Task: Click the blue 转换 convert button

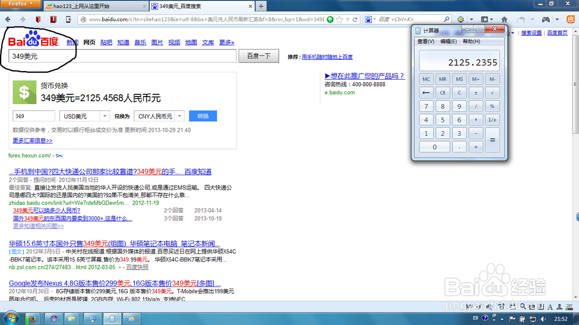Action: coord(203,116)
